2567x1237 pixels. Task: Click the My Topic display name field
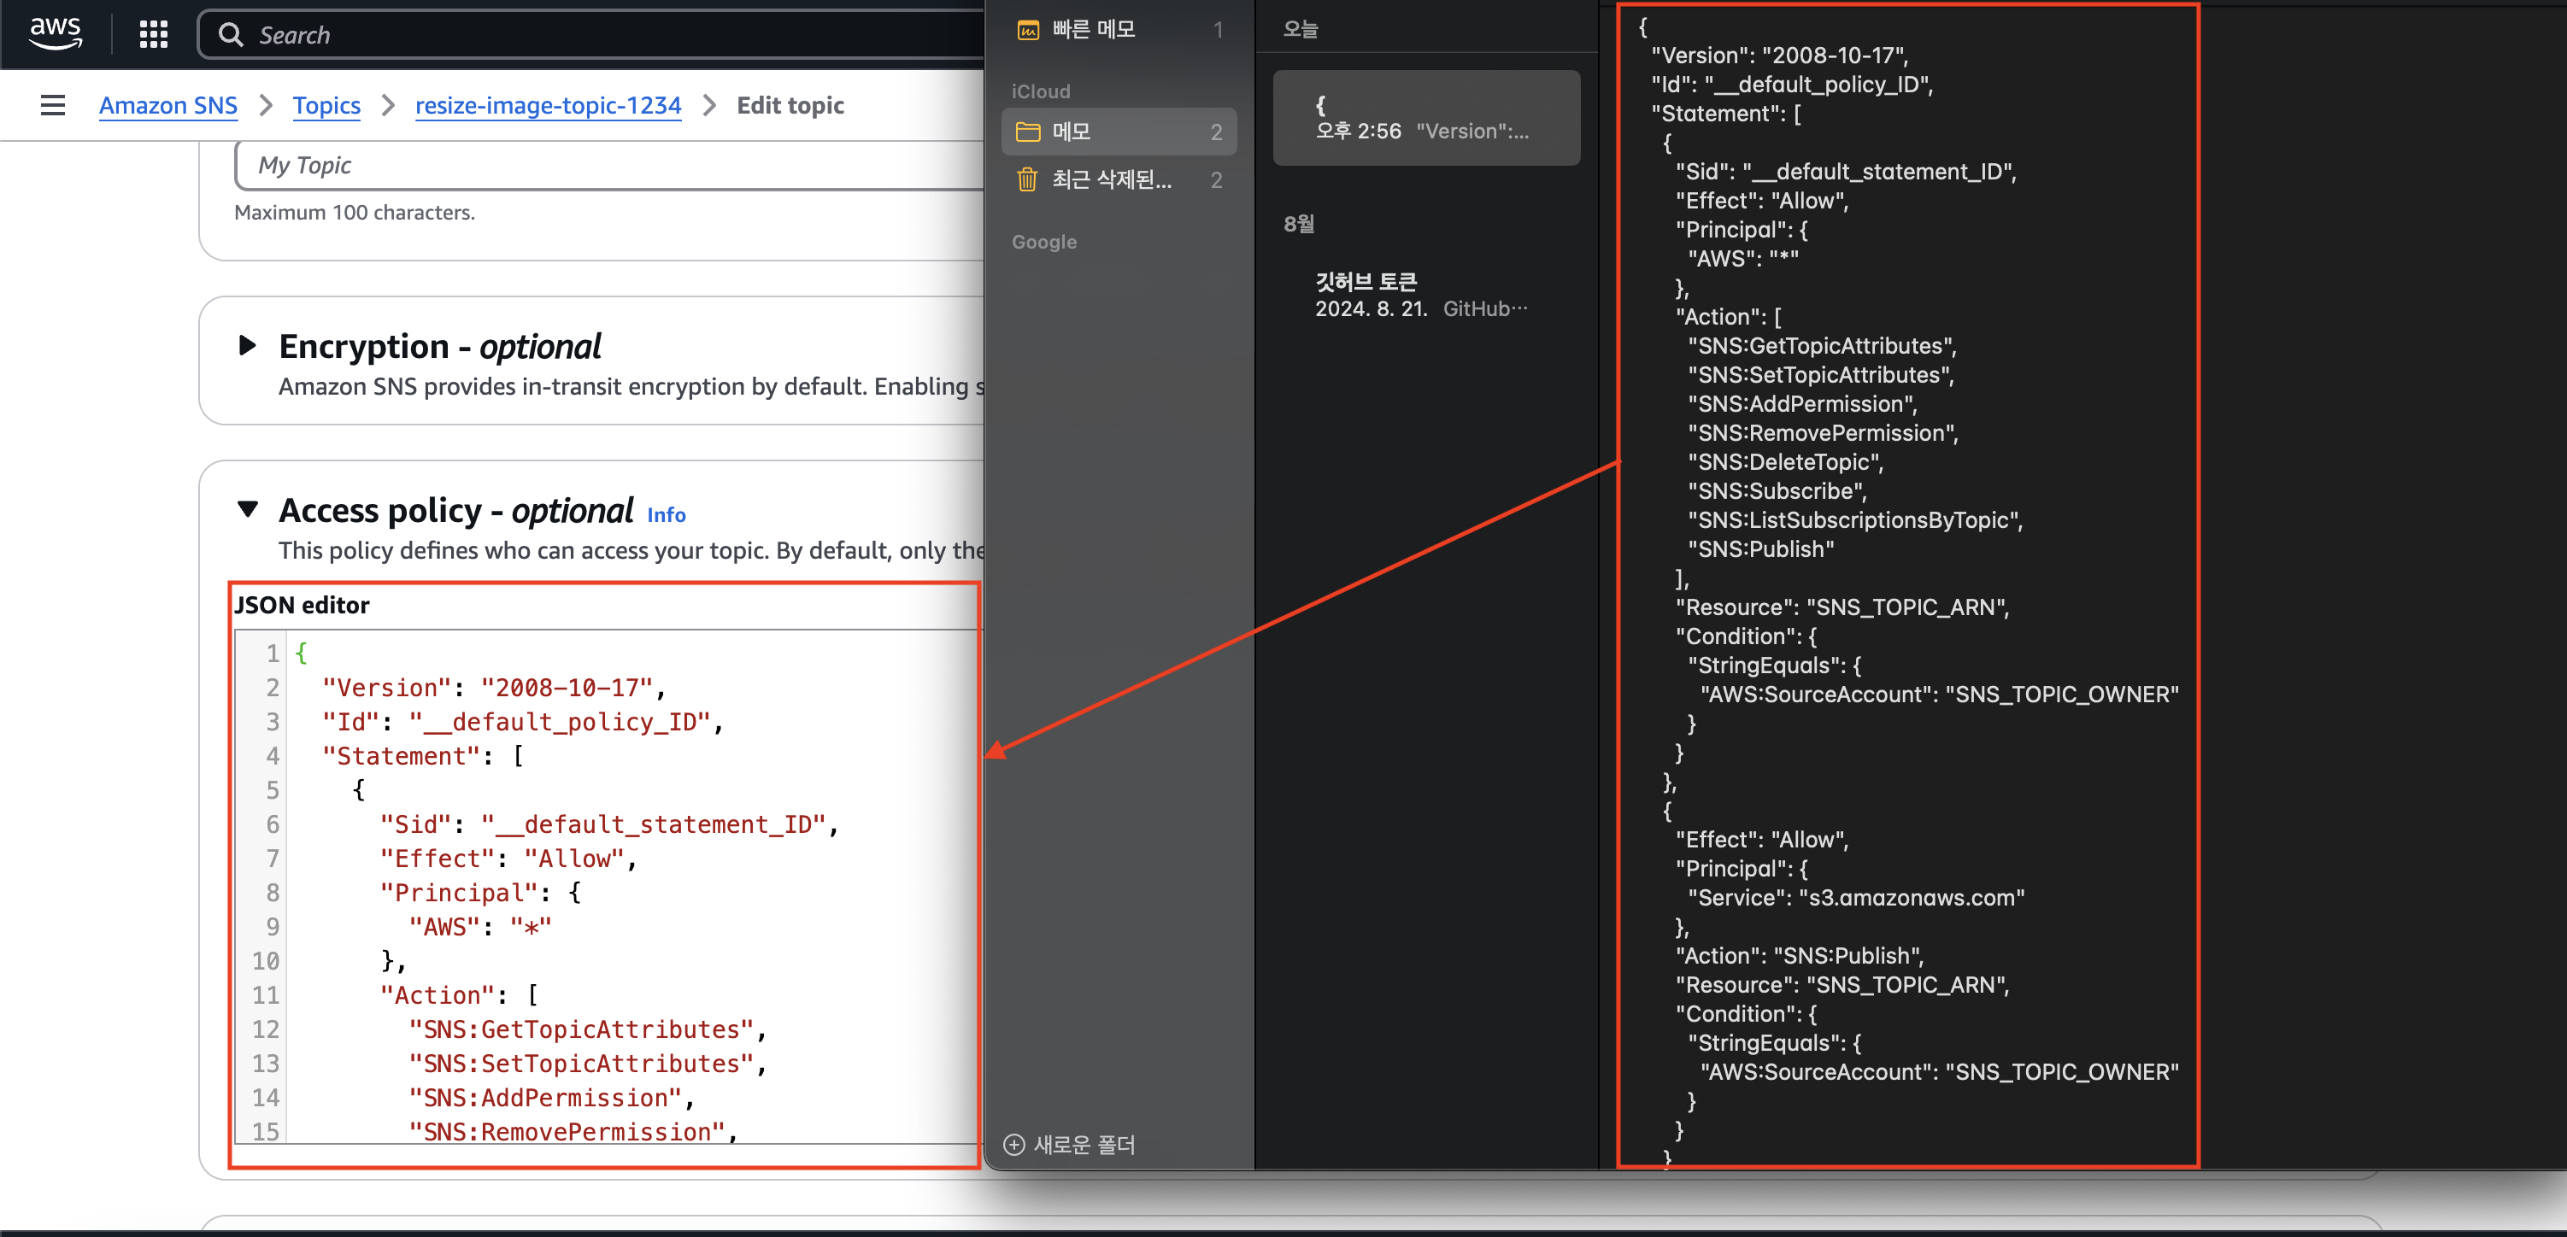pyautogui.click(x=610, y=166)
